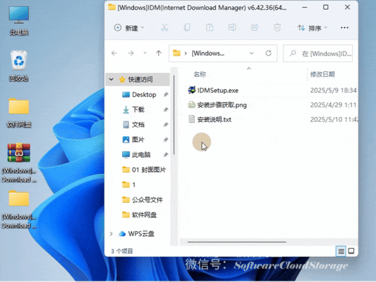376x282 pixels.
Task: Click the [Windows... breadcrumb path segment
Action: 208,53
